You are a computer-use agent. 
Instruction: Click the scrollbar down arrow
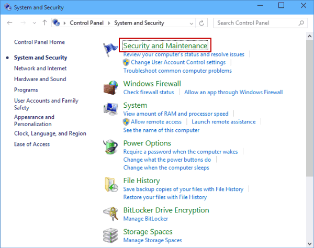tap(310, 244)
